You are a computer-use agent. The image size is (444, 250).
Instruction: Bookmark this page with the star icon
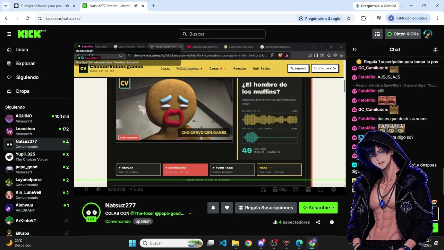(349, 18)
